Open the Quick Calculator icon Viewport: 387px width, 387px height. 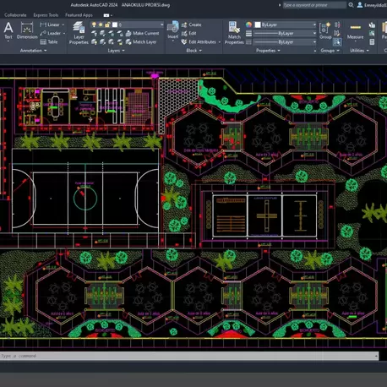point(372,42)
